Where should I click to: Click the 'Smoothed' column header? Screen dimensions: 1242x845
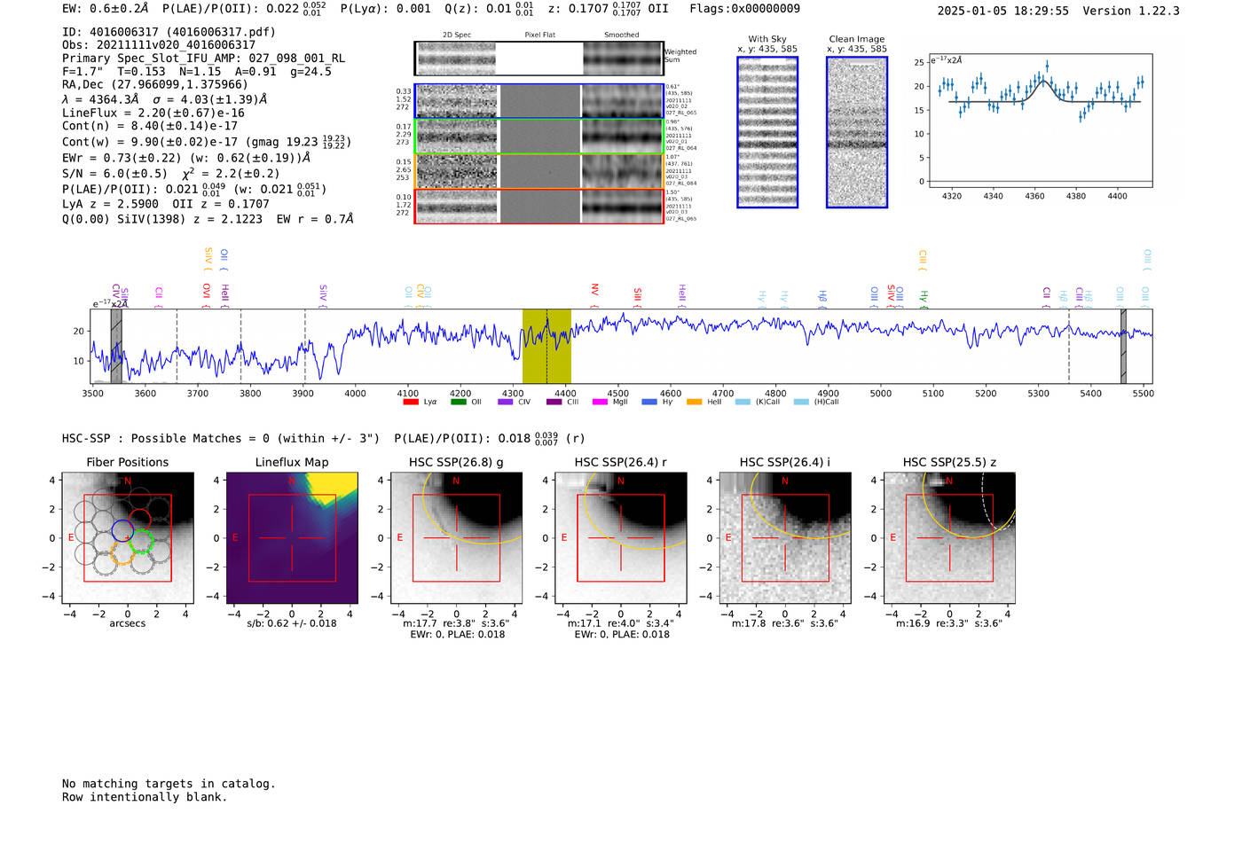pyautogui.click(x=622, y=35)
